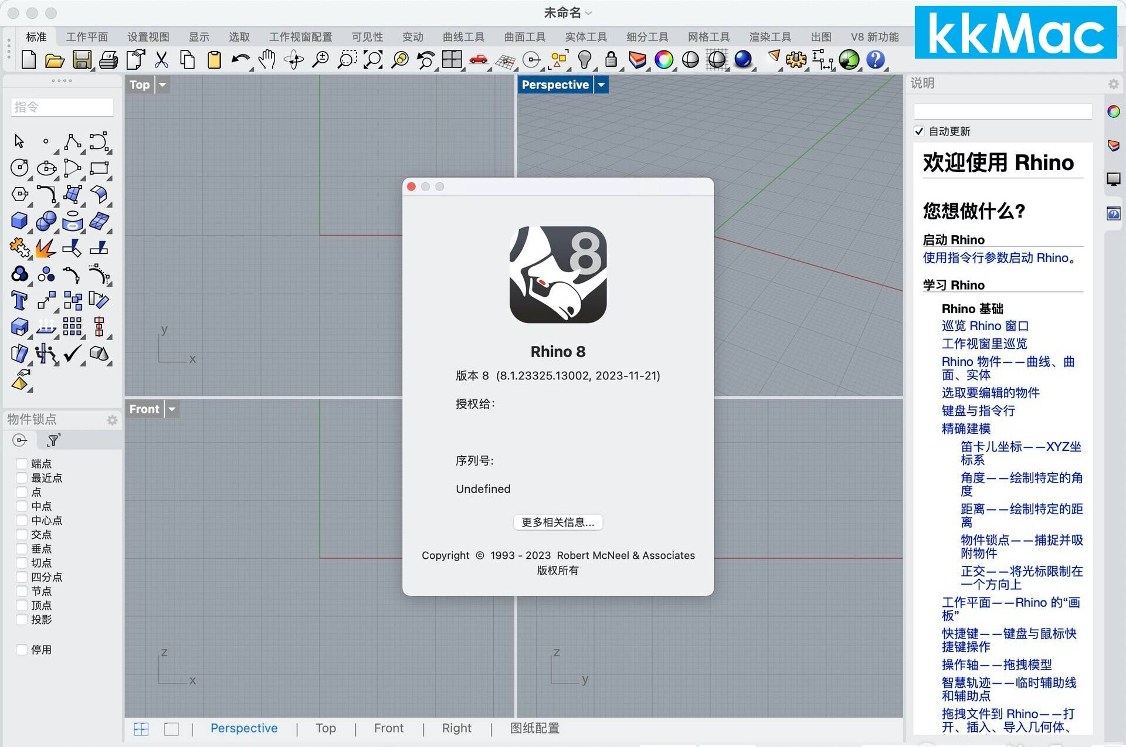Viewport: 1126px width, 747px height.
Task: Open the Top viewport dropdown arrow
Action: tap(162, 85)
